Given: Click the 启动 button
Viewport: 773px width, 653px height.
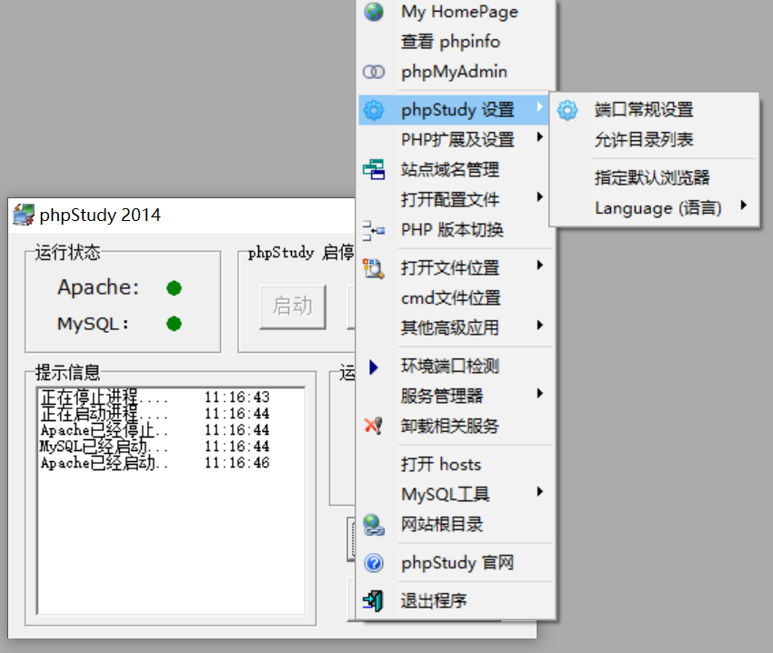Looking at the screenshot, I should click(x=293, y=306).
